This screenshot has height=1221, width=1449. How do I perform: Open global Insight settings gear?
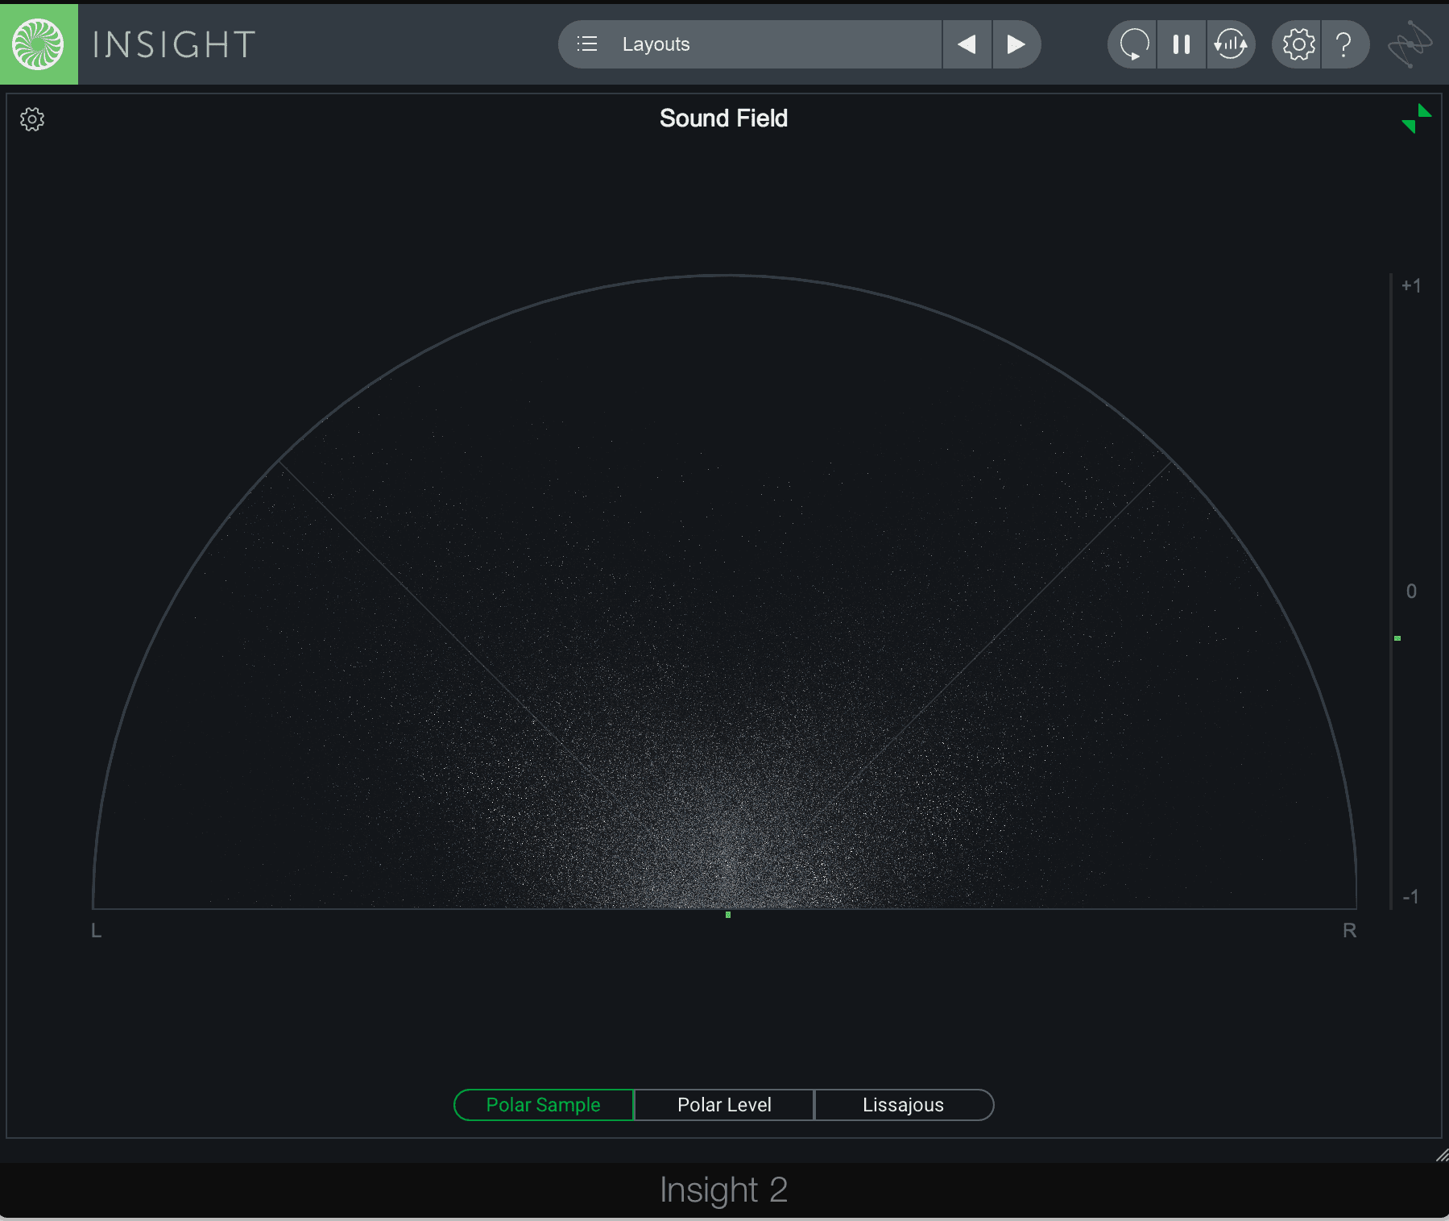tap(1298, 44)
